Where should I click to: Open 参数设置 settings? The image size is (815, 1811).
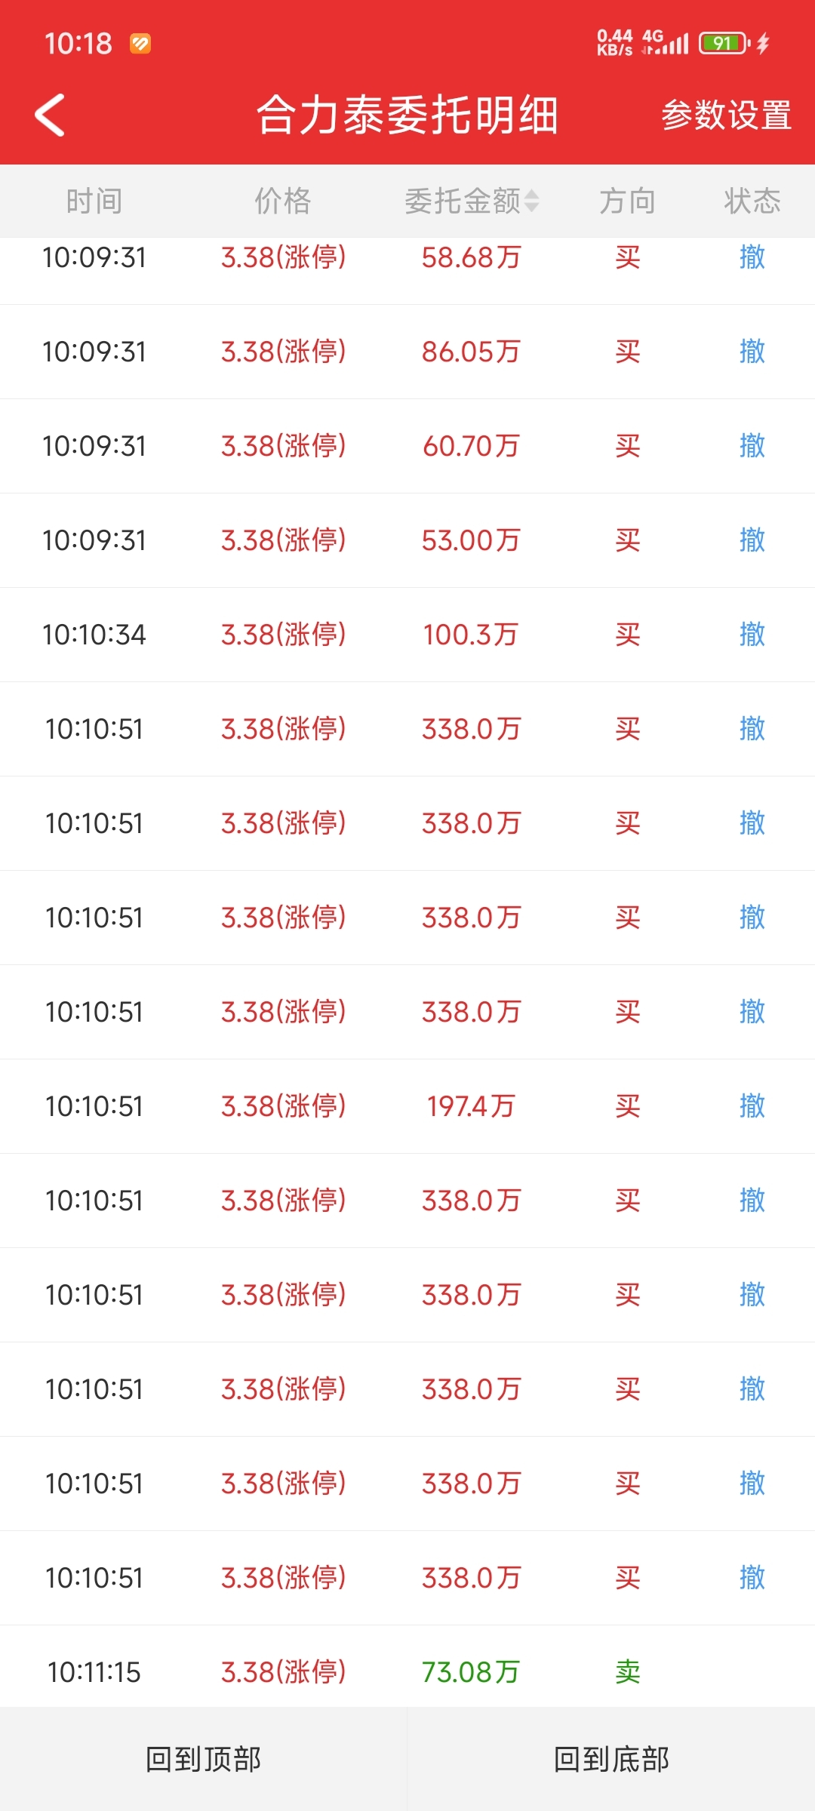tap(726, 115)
